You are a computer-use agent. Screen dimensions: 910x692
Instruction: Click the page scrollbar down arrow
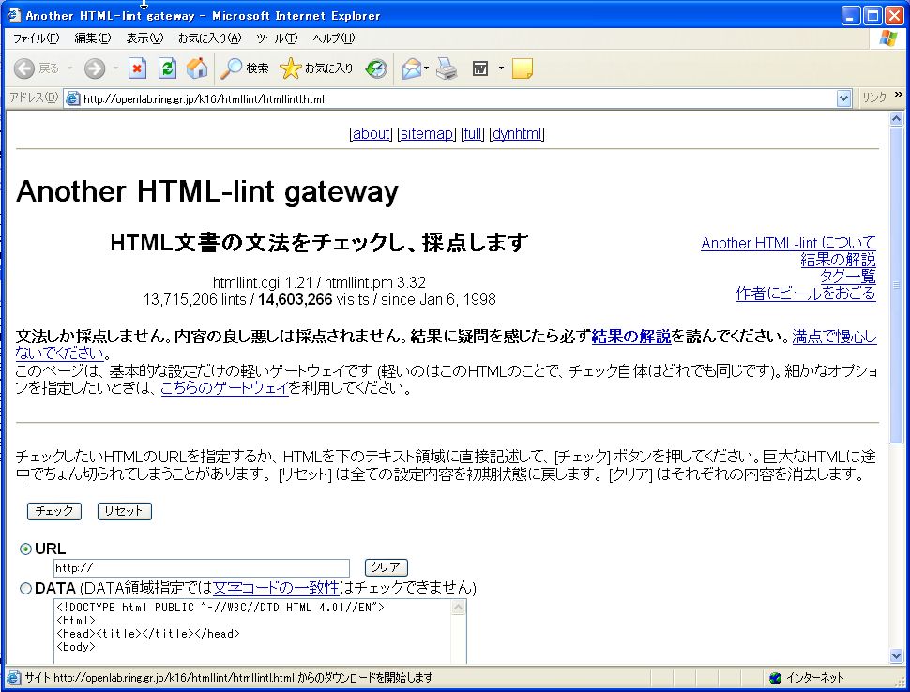click(896, 656)
